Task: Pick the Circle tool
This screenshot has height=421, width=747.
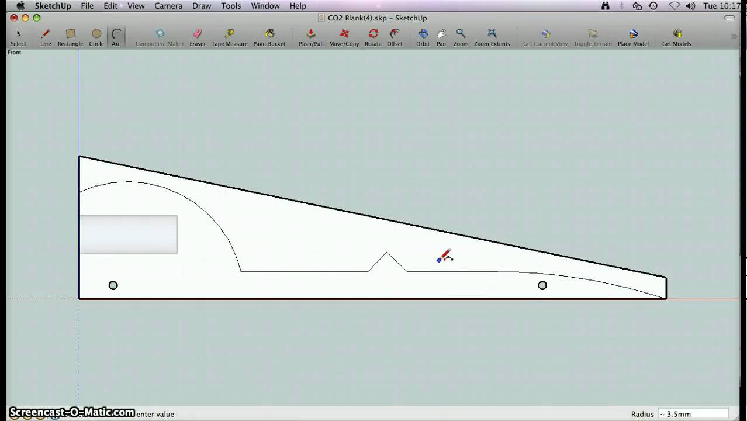Action: pyautogui.click(x=96, y=34)
